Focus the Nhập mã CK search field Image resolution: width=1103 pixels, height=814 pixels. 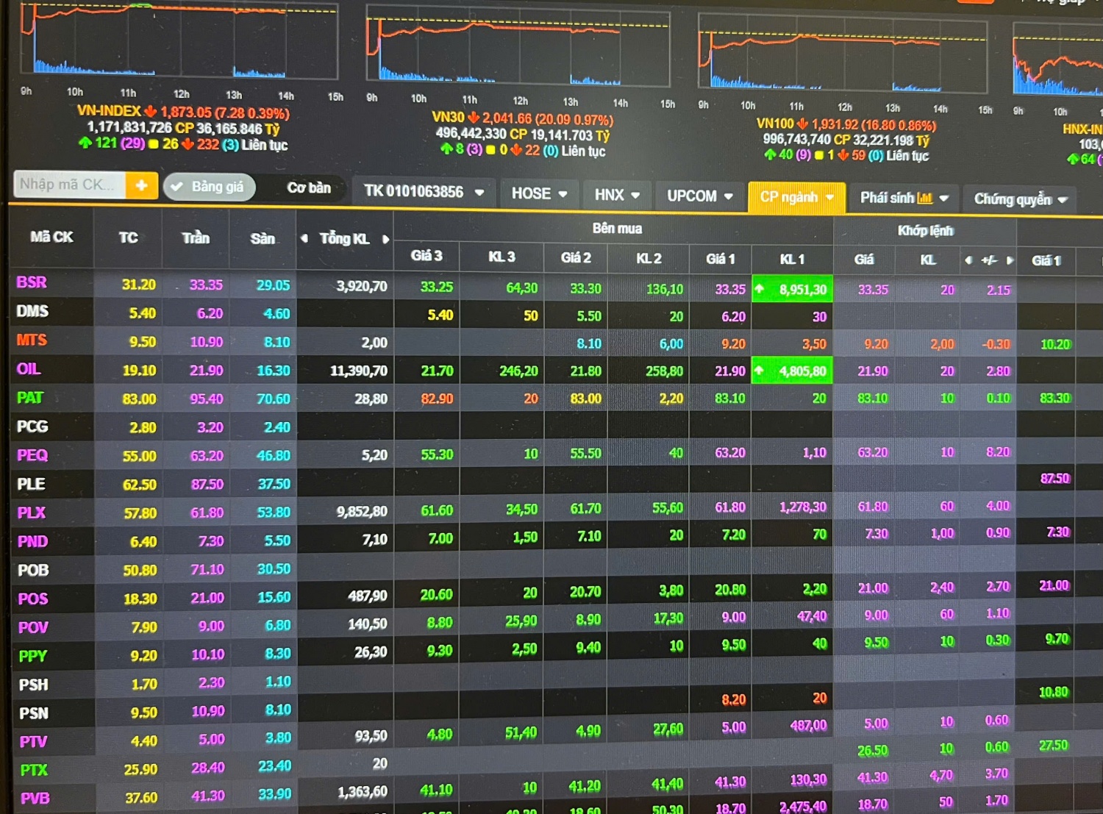click(x=68, y=185)
